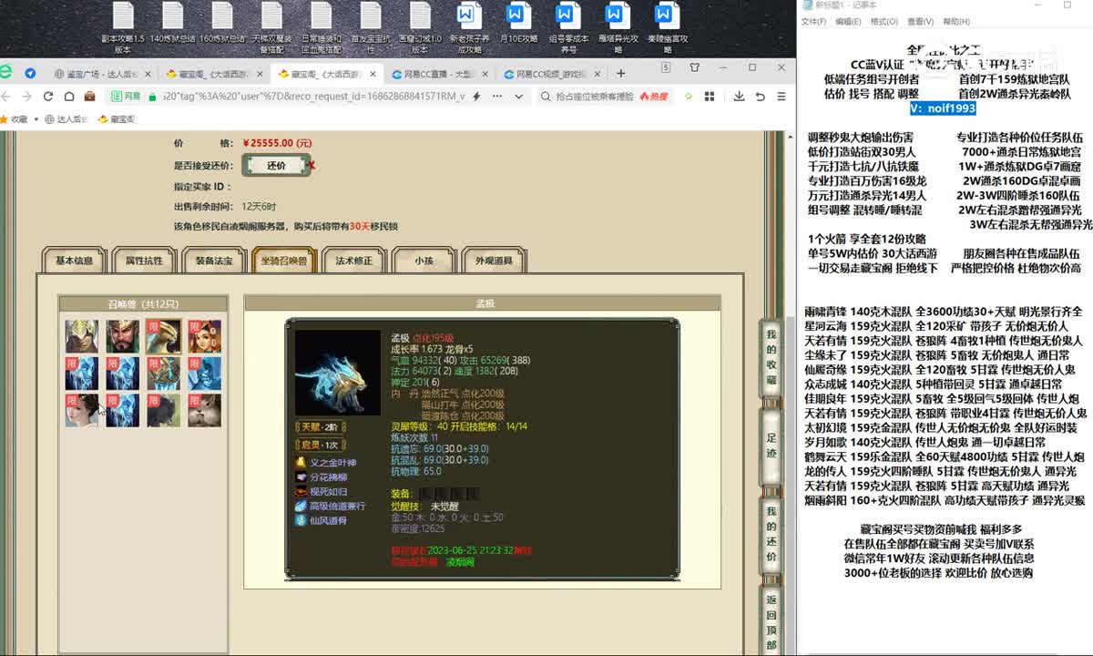Select the silver-helmet warrior summon portrait
The image size is (1093, 656).
click(x=81, y=336)
